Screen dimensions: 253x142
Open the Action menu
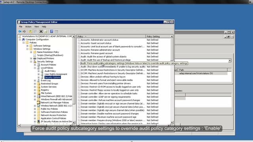point(28,26)
